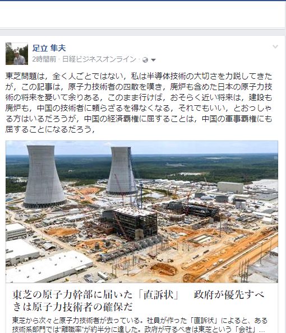Click article description text about 離職率
Screen dimensions: 286x333
(x=140, y=325)
